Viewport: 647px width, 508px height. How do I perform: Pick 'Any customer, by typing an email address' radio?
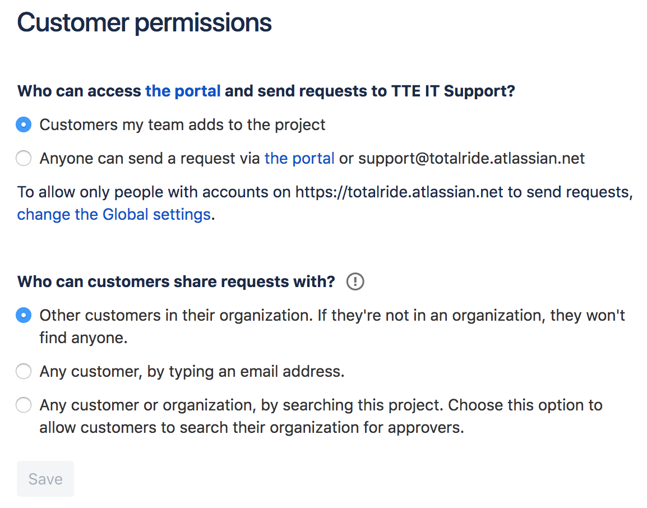pos(24,371)
